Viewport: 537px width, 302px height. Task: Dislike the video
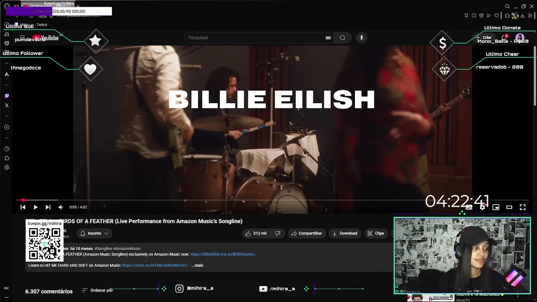(x=277, y=233)
